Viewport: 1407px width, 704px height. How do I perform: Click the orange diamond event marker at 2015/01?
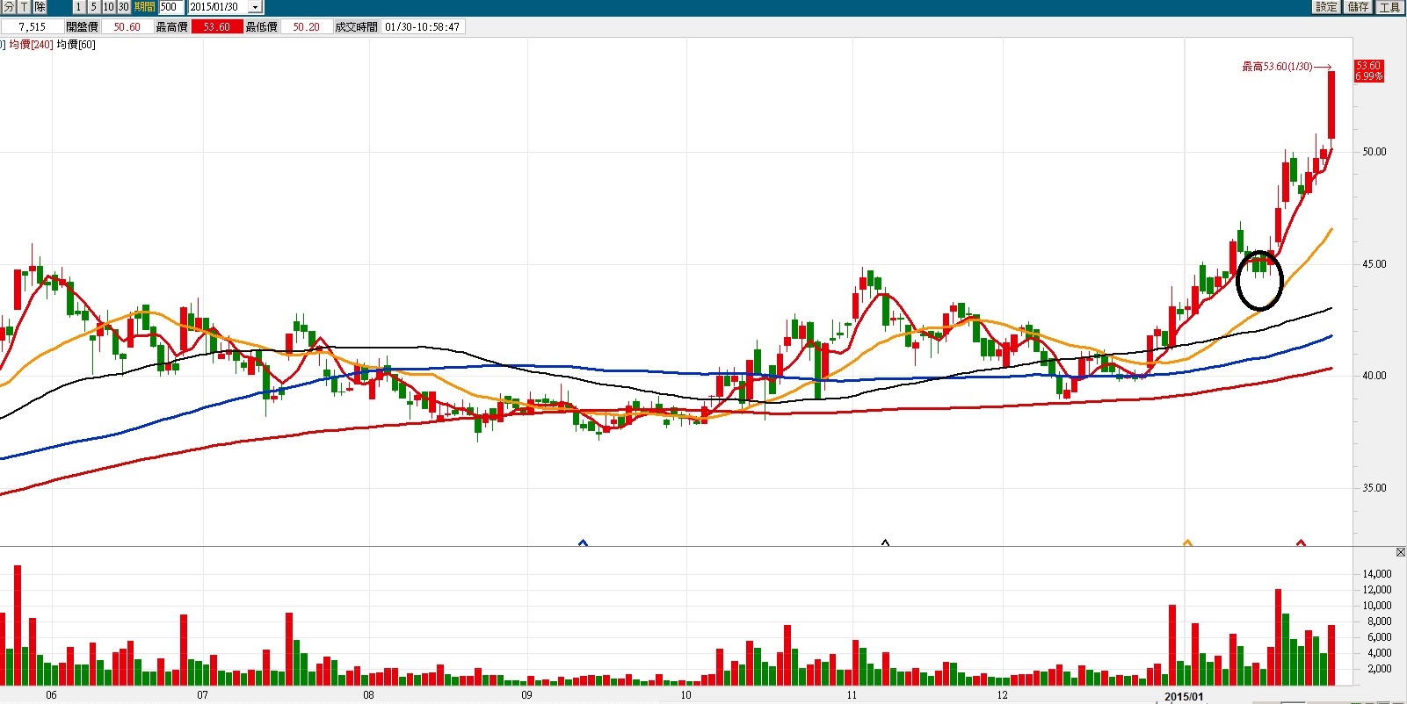tap(1188, 543)
